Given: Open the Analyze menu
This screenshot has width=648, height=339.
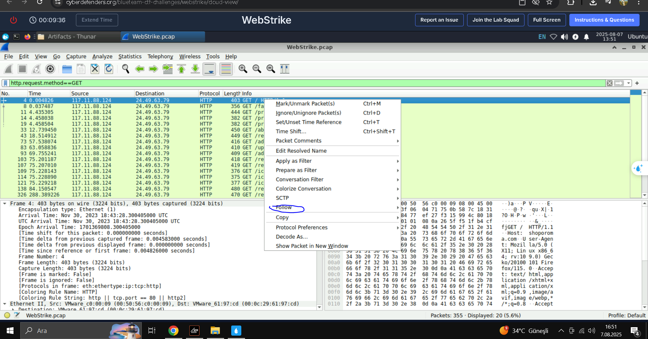Looking at the screenshot, I should coord(102,57).
